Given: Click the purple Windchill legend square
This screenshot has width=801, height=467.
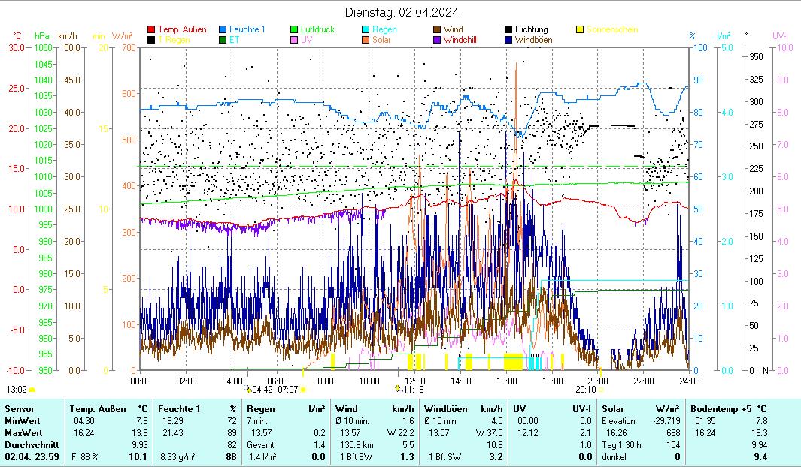Looking at the screenshot, I should tap(438, 39).
